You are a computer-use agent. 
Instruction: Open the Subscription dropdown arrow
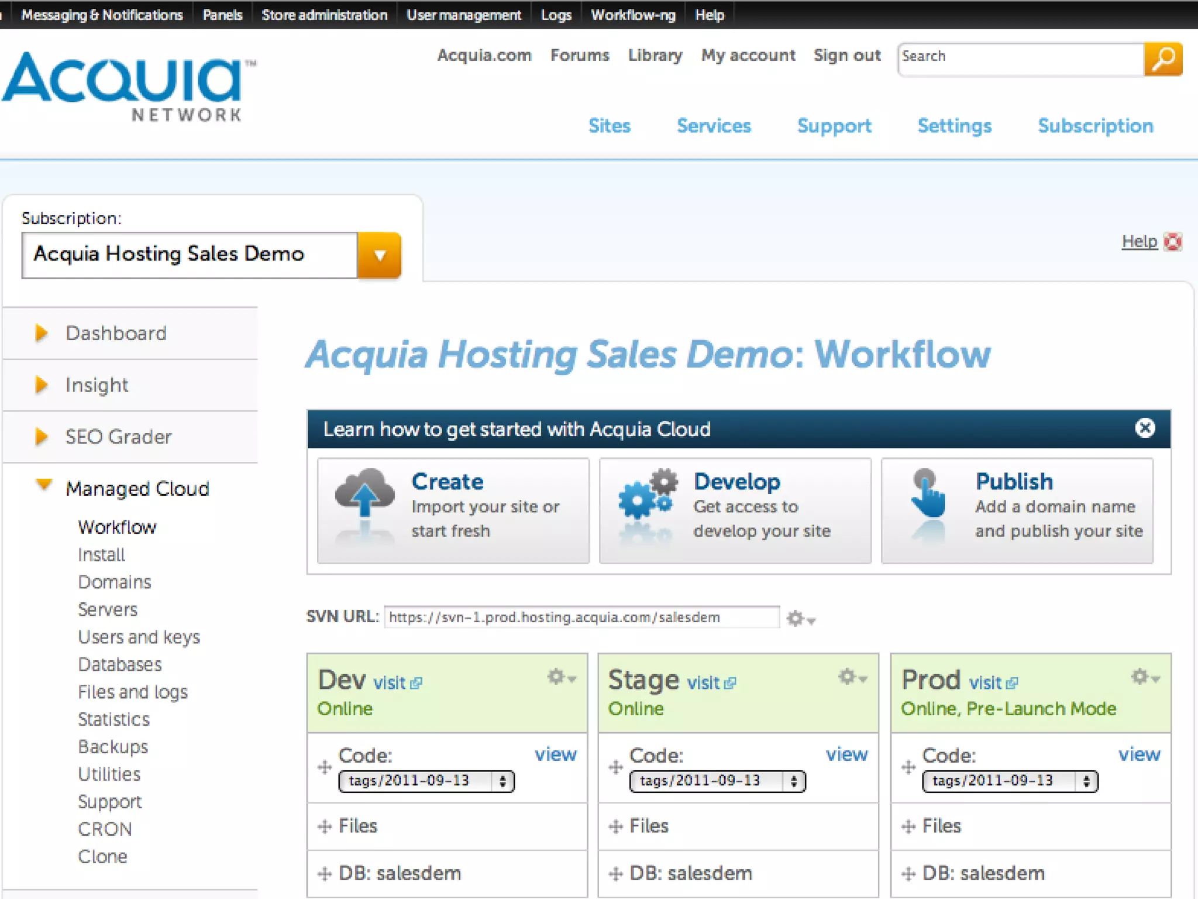380,255
